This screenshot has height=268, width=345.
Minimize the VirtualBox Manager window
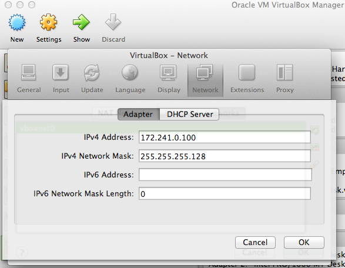pyautogui.click(x=20, y=5)
